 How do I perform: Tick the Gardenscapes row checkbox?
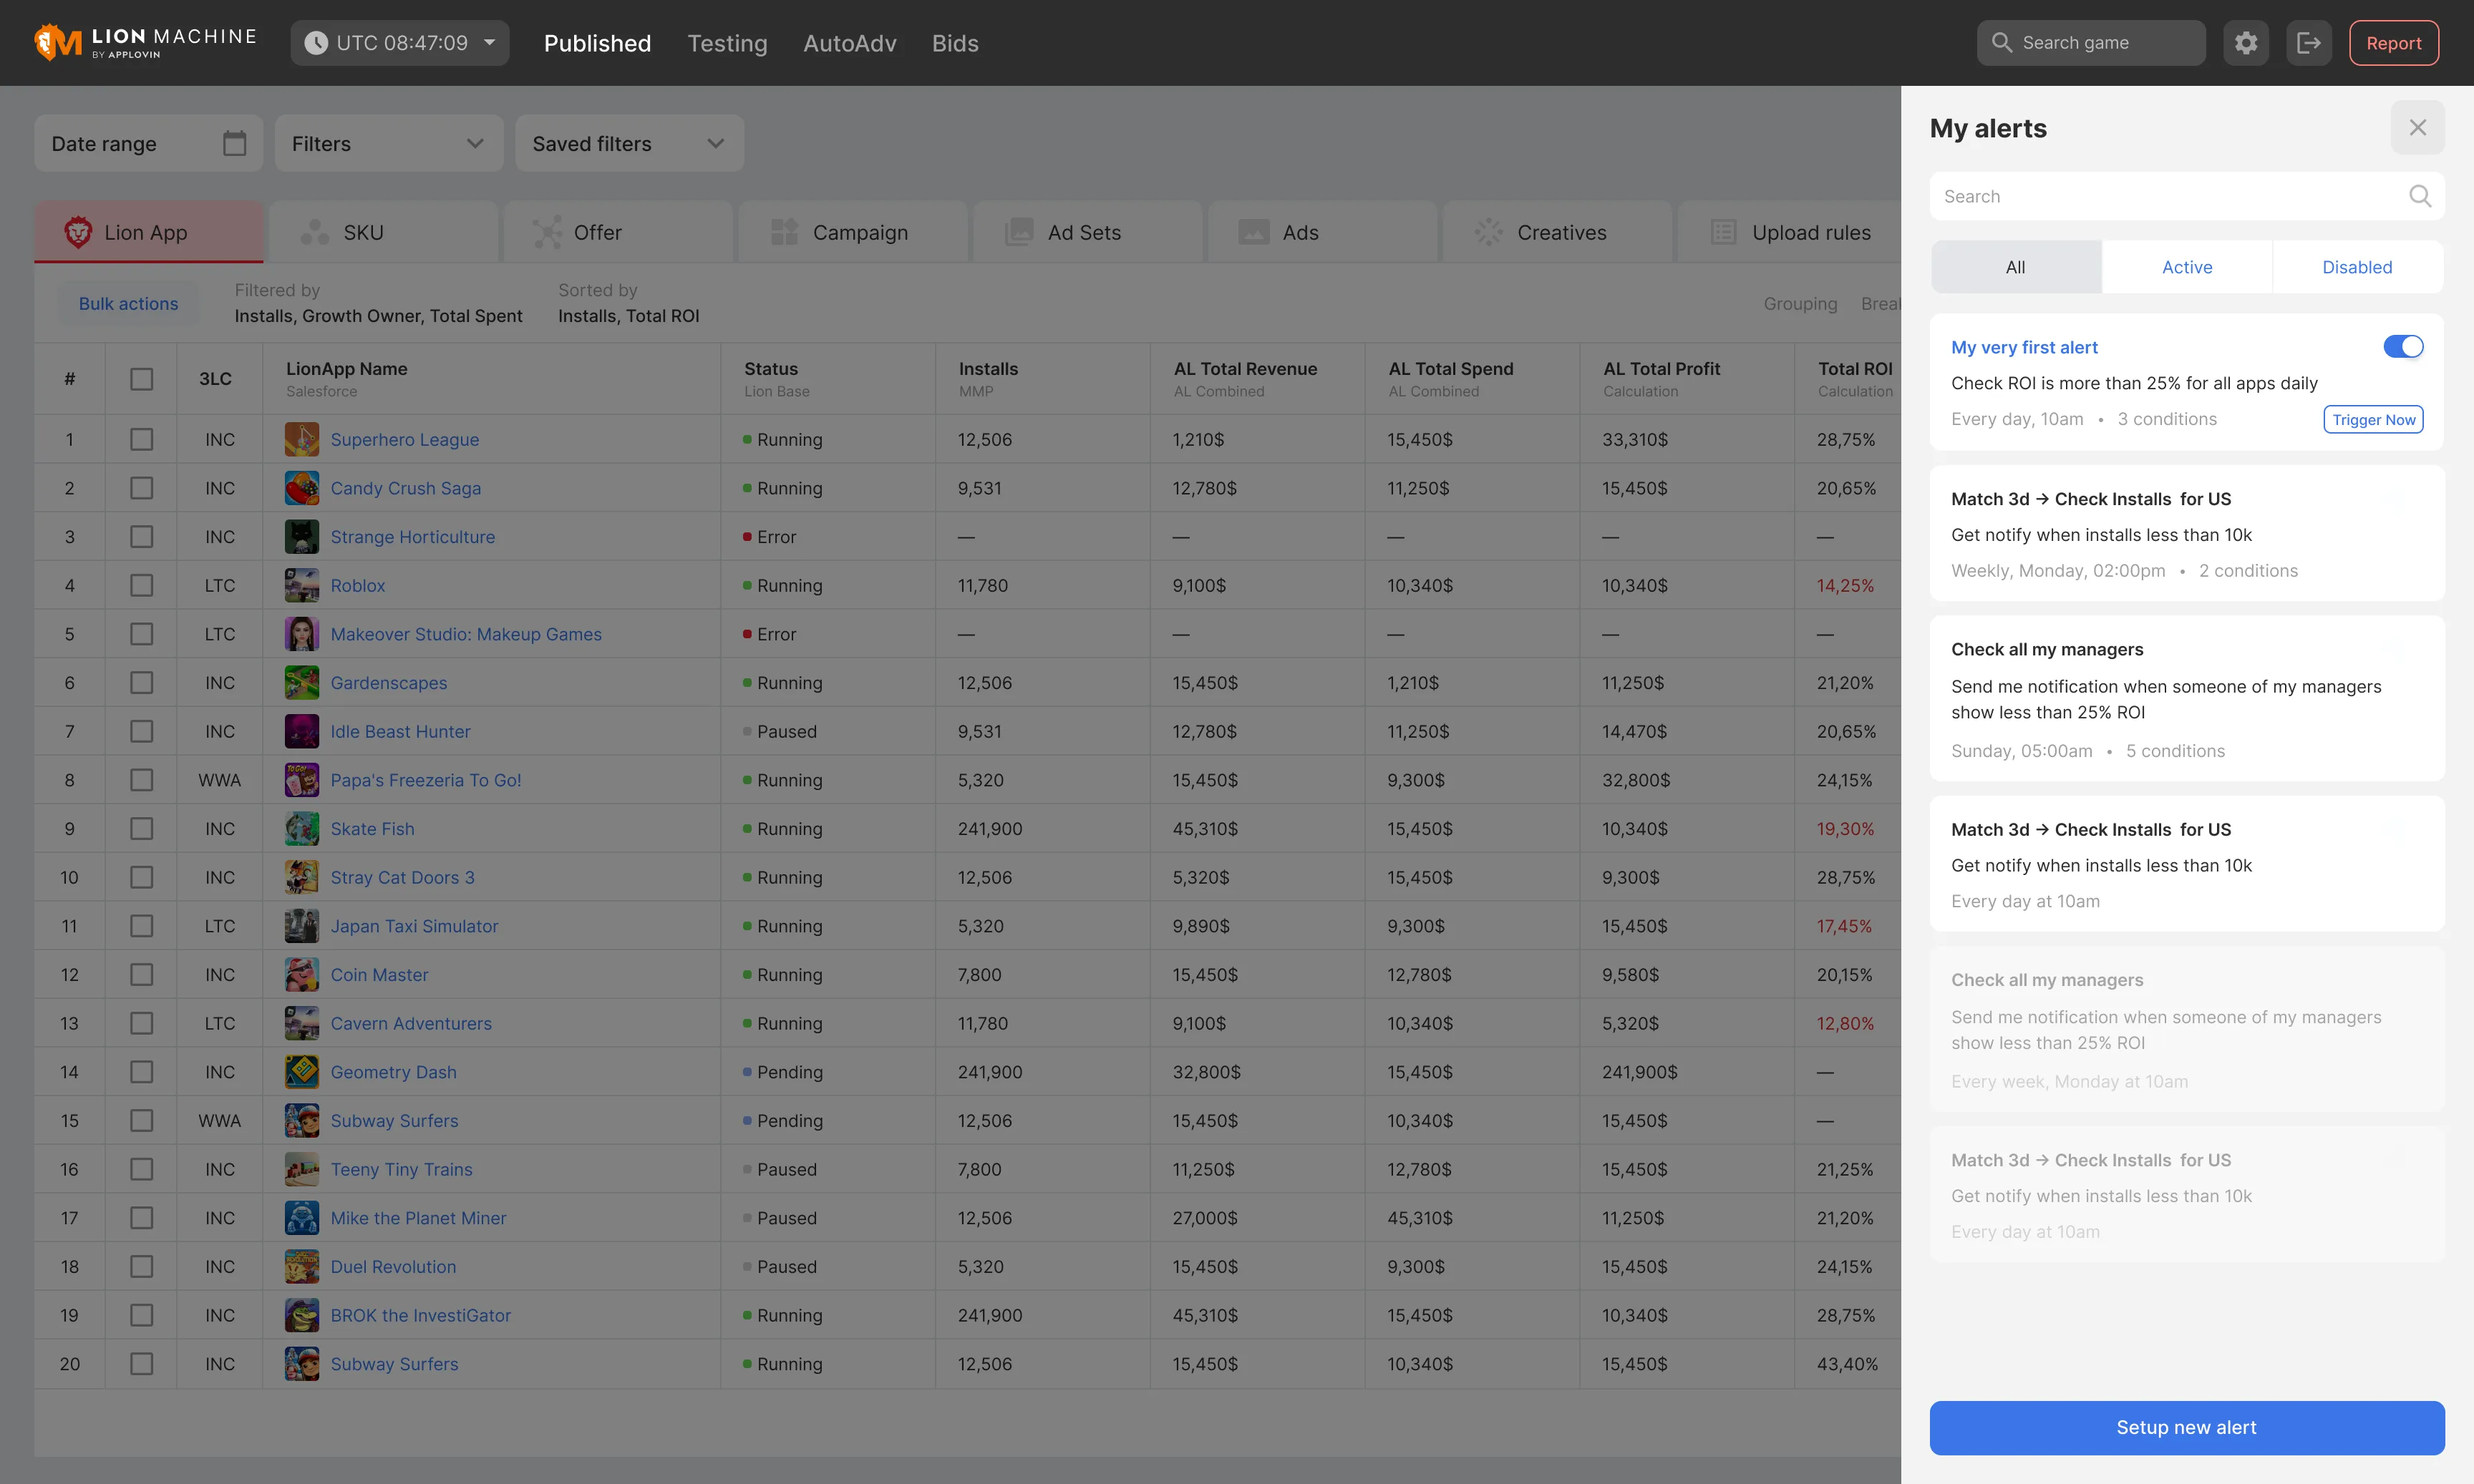[142, 683]
